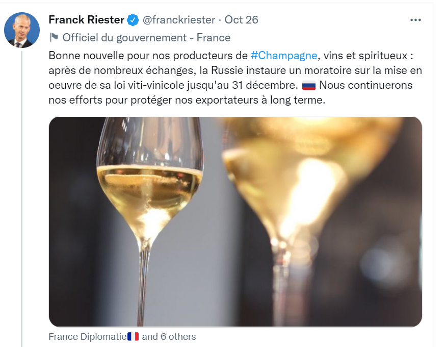Click the left champagne glass in photo
Image resolution: width=446 pixels, height=347 pixels.
coord(149,194)
